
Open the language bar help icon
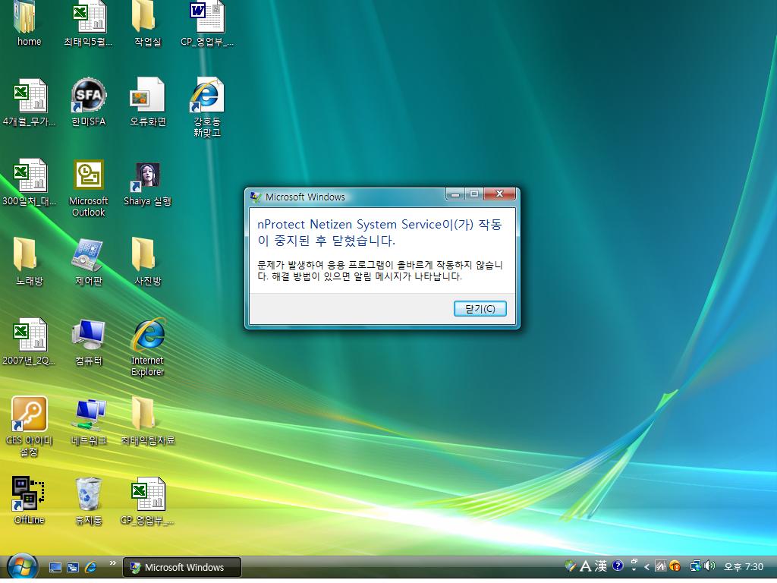point(618,566)
